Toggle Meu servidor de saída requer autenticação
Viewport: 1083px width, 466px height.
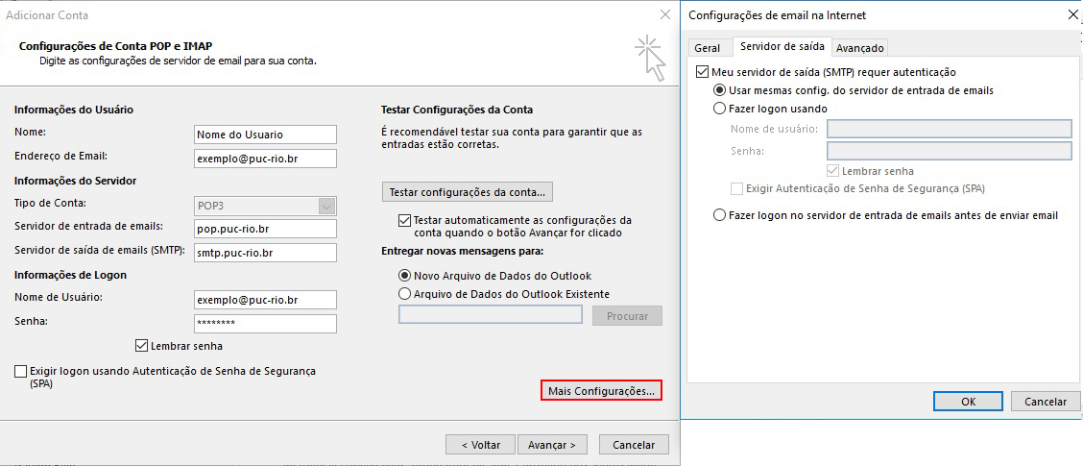pyautogui.click(x=703, y=71)
